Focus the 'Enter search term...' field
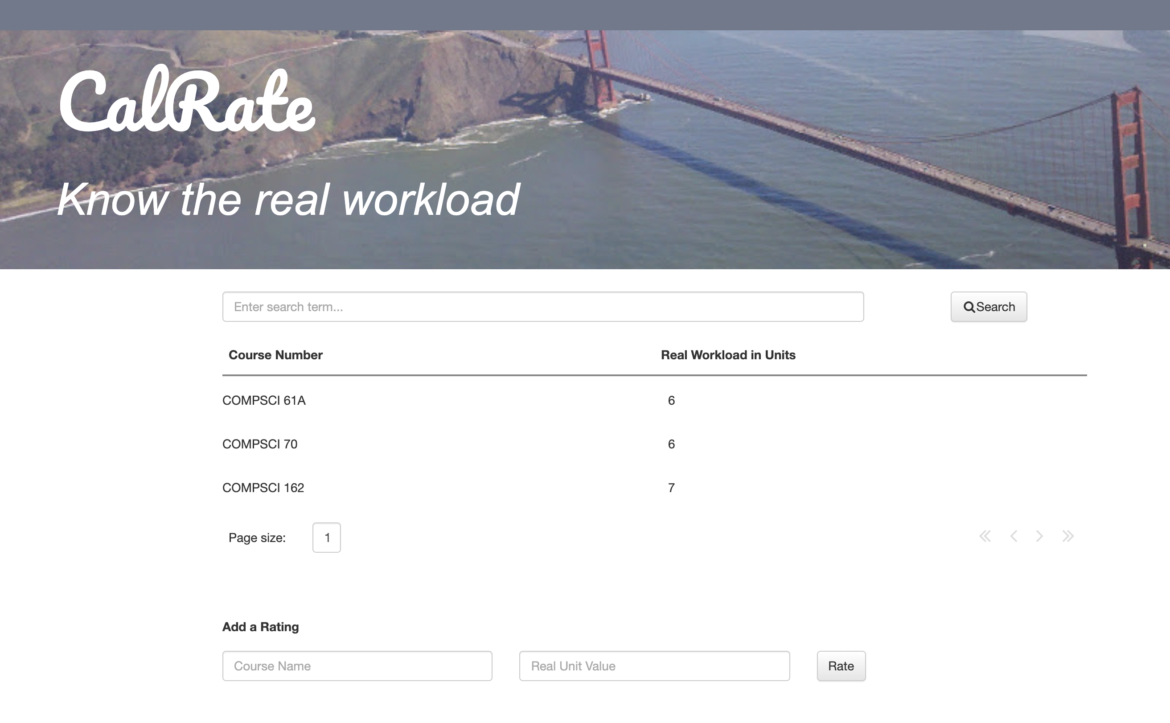Viewport: 1170px width, 723px height. coord(543,307)
